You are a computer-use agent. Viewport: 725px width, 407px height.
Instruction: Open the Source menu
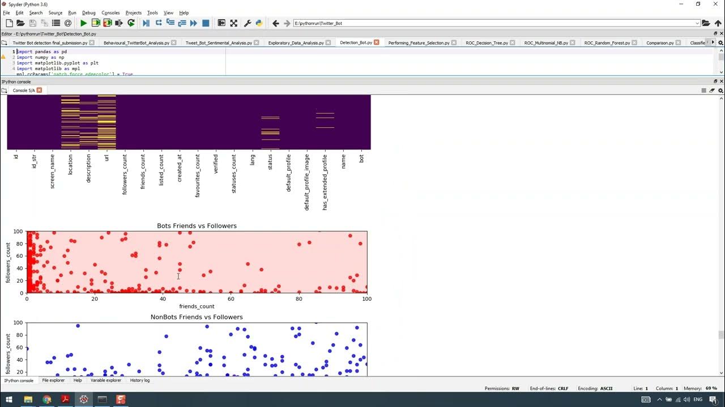[56, 12]
